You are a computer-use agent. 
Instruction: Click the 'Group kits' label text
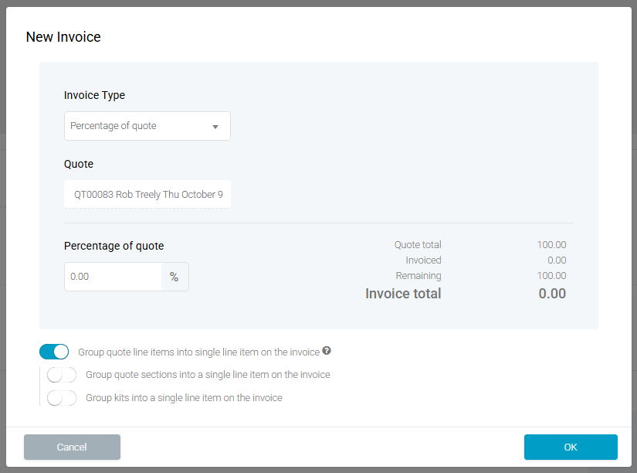click(x=184, y=398)
